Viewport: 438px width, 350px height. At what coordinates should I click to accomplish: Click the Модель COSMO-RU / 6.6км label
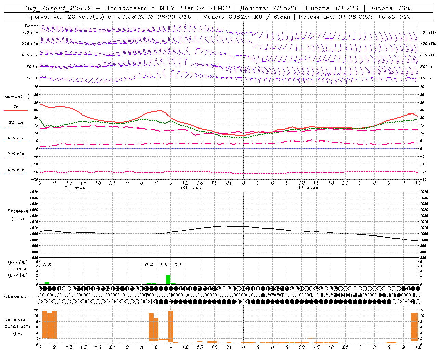pyautogui.click(x=247, y=17)
